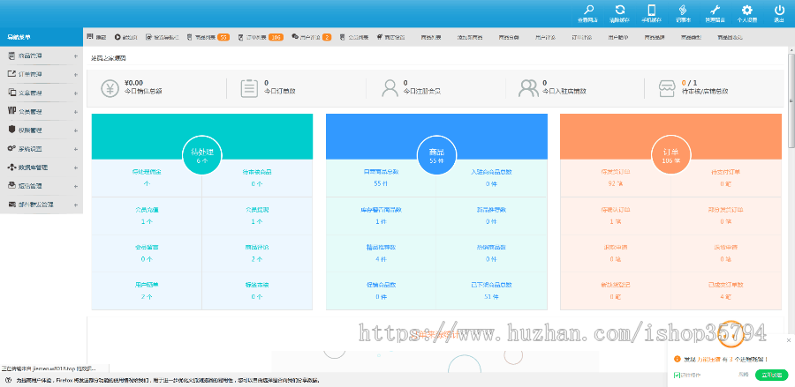The width and height of the screenshot is (795, 387).
Task: Close the bottom-right speed-up popup
Action: tap(789, 340)
